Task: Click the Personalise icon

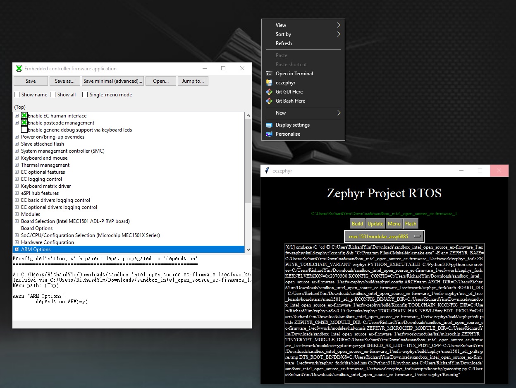Action: (x=269, y=134)
